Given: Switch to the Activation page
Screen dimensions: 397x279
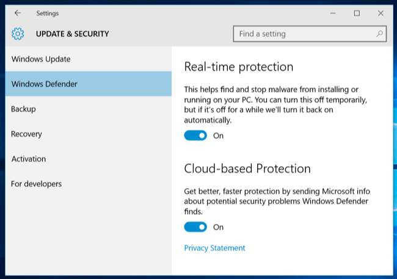Looking at the screenshot, I should (x=28, y=159).
